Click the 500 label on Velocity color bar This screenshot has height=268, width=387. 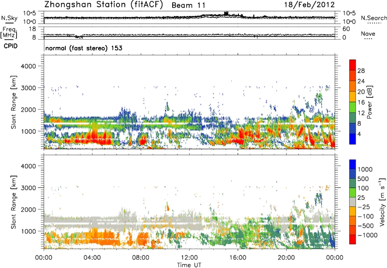click(x=363, y=179)
